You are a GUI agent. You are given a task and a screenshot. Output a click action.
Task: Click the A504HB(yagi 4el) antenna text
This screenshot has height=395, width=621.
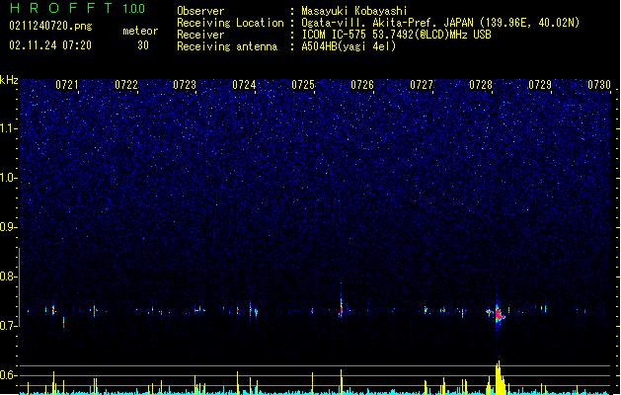(x=349, y=46)
